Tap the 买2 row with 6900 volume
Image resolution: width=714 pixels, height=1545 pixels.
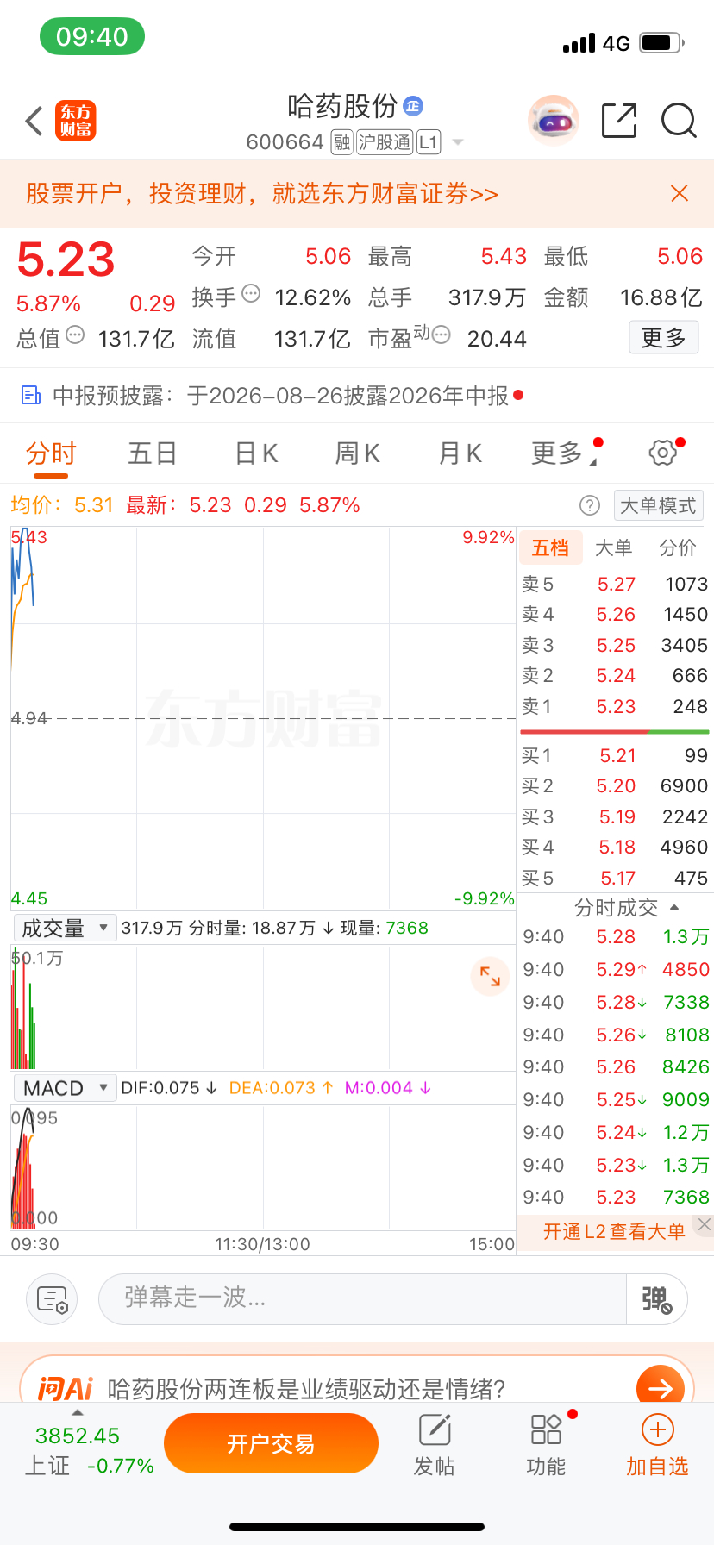[x=614, y=786]
